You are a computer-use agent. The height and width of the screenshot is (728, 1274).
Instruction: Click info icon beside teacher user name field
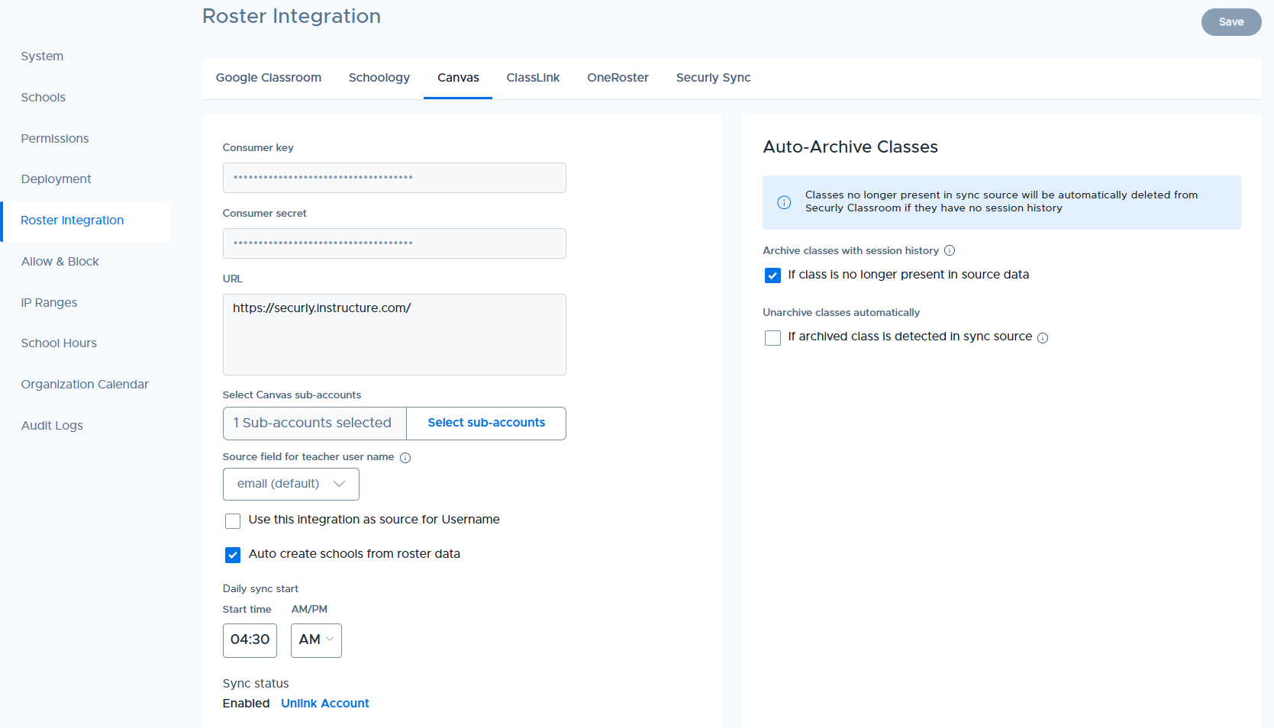405,458
